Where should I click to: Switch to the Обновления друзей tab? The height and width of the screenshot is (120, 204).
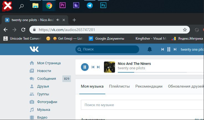click(x=186, y=86)
